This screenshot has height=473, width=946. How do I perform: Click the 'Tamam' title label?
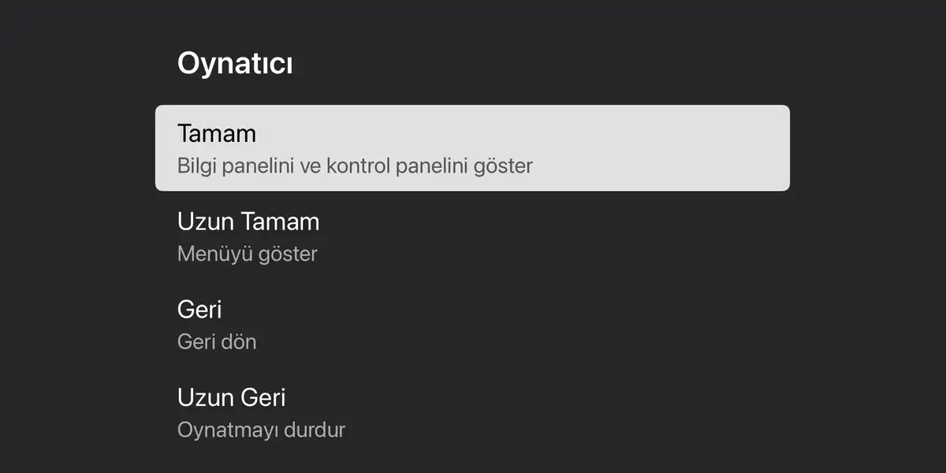(217, 133)
